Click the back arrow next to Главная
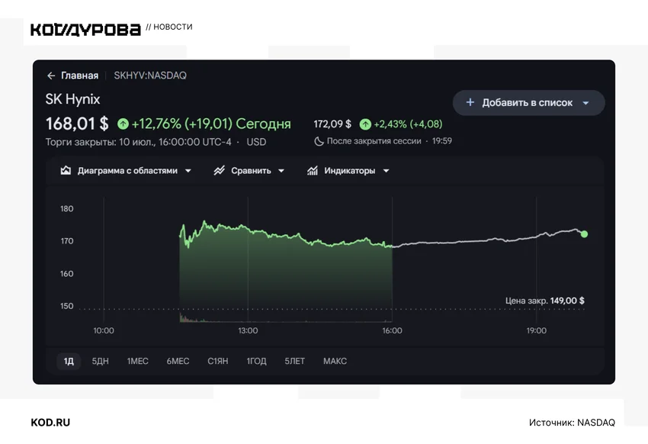 tap(51, 76)
